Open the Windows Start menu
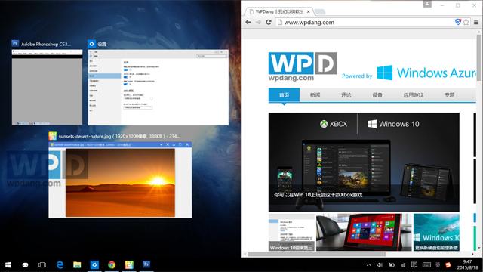 coord(8,265)
